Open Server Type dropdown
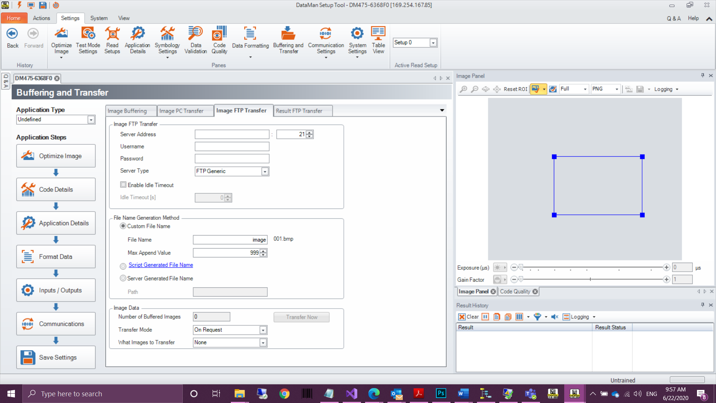Screen dimensions: 716x403 (x=265, y=171)
